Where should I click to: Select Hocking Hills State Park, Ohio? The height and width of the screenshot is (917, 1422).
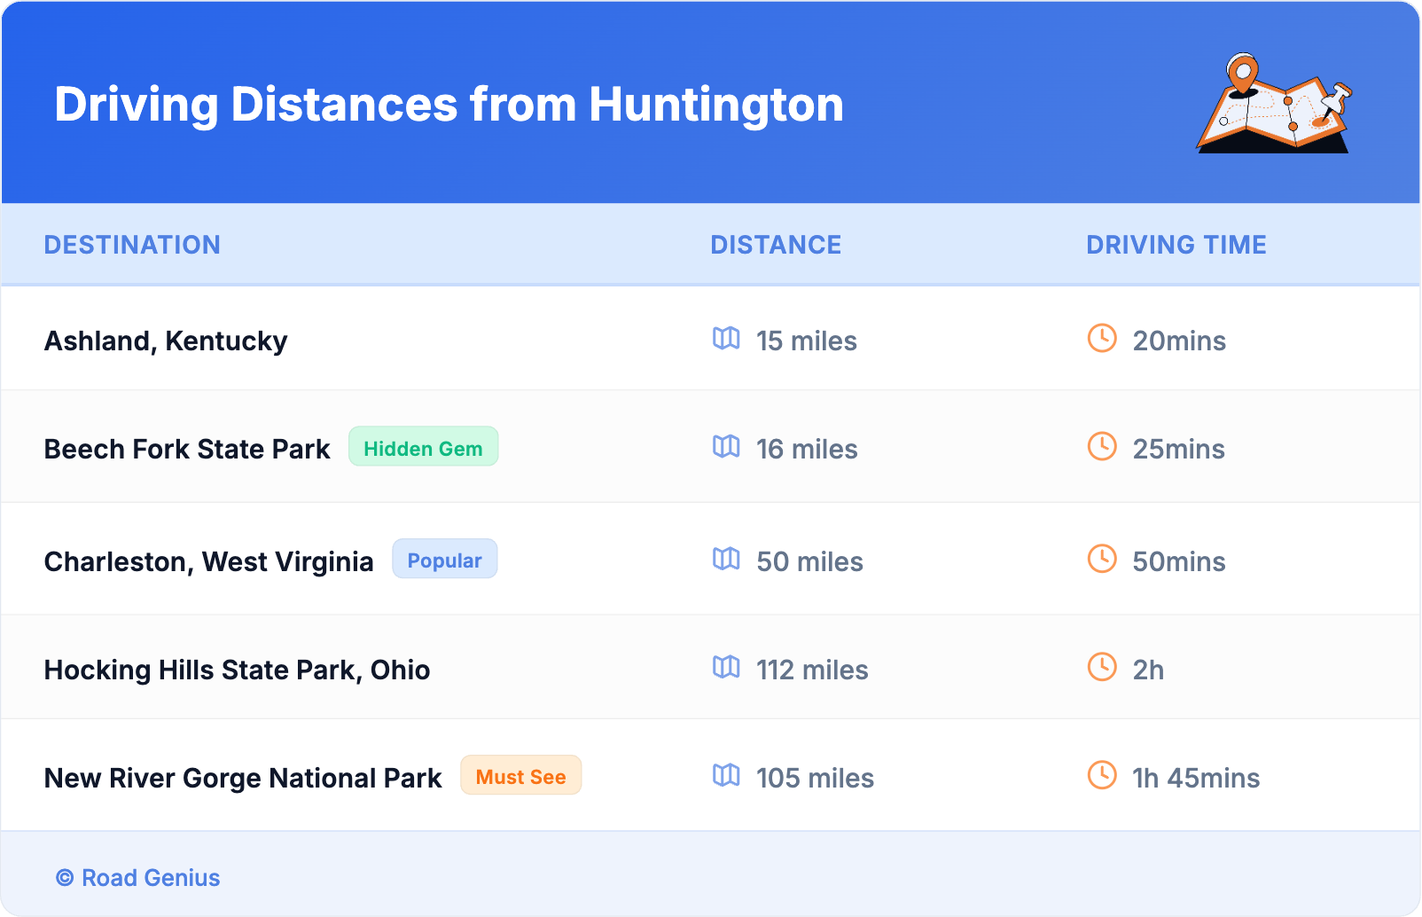tap(237, 670)
